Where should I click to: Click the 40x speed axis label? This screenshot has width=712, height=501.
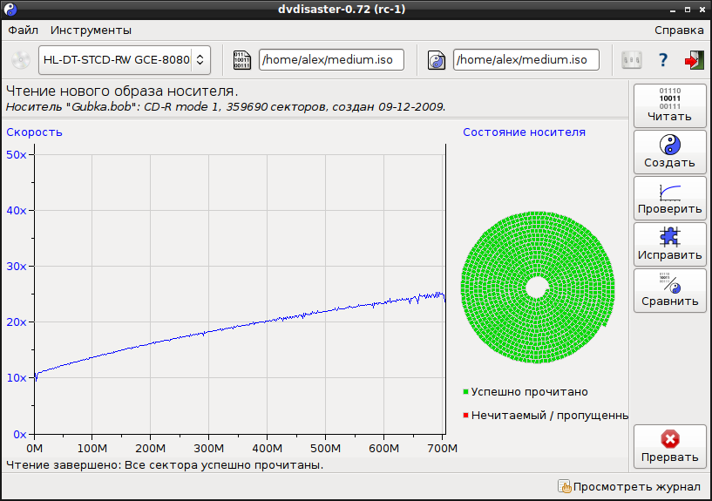[17, 211]
